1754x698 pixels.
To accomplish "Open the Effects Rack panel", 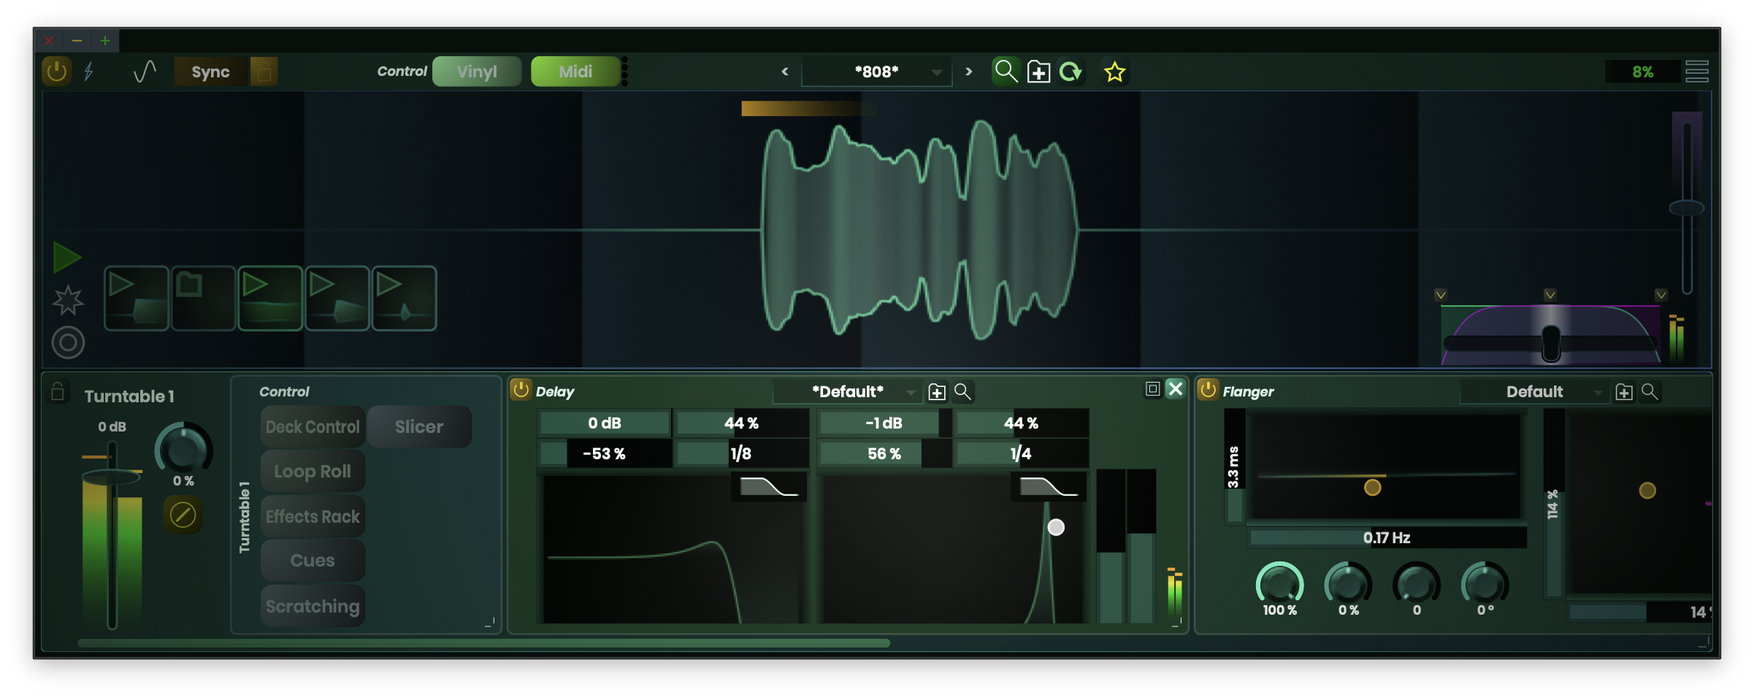I will click(x=313, y=516).
